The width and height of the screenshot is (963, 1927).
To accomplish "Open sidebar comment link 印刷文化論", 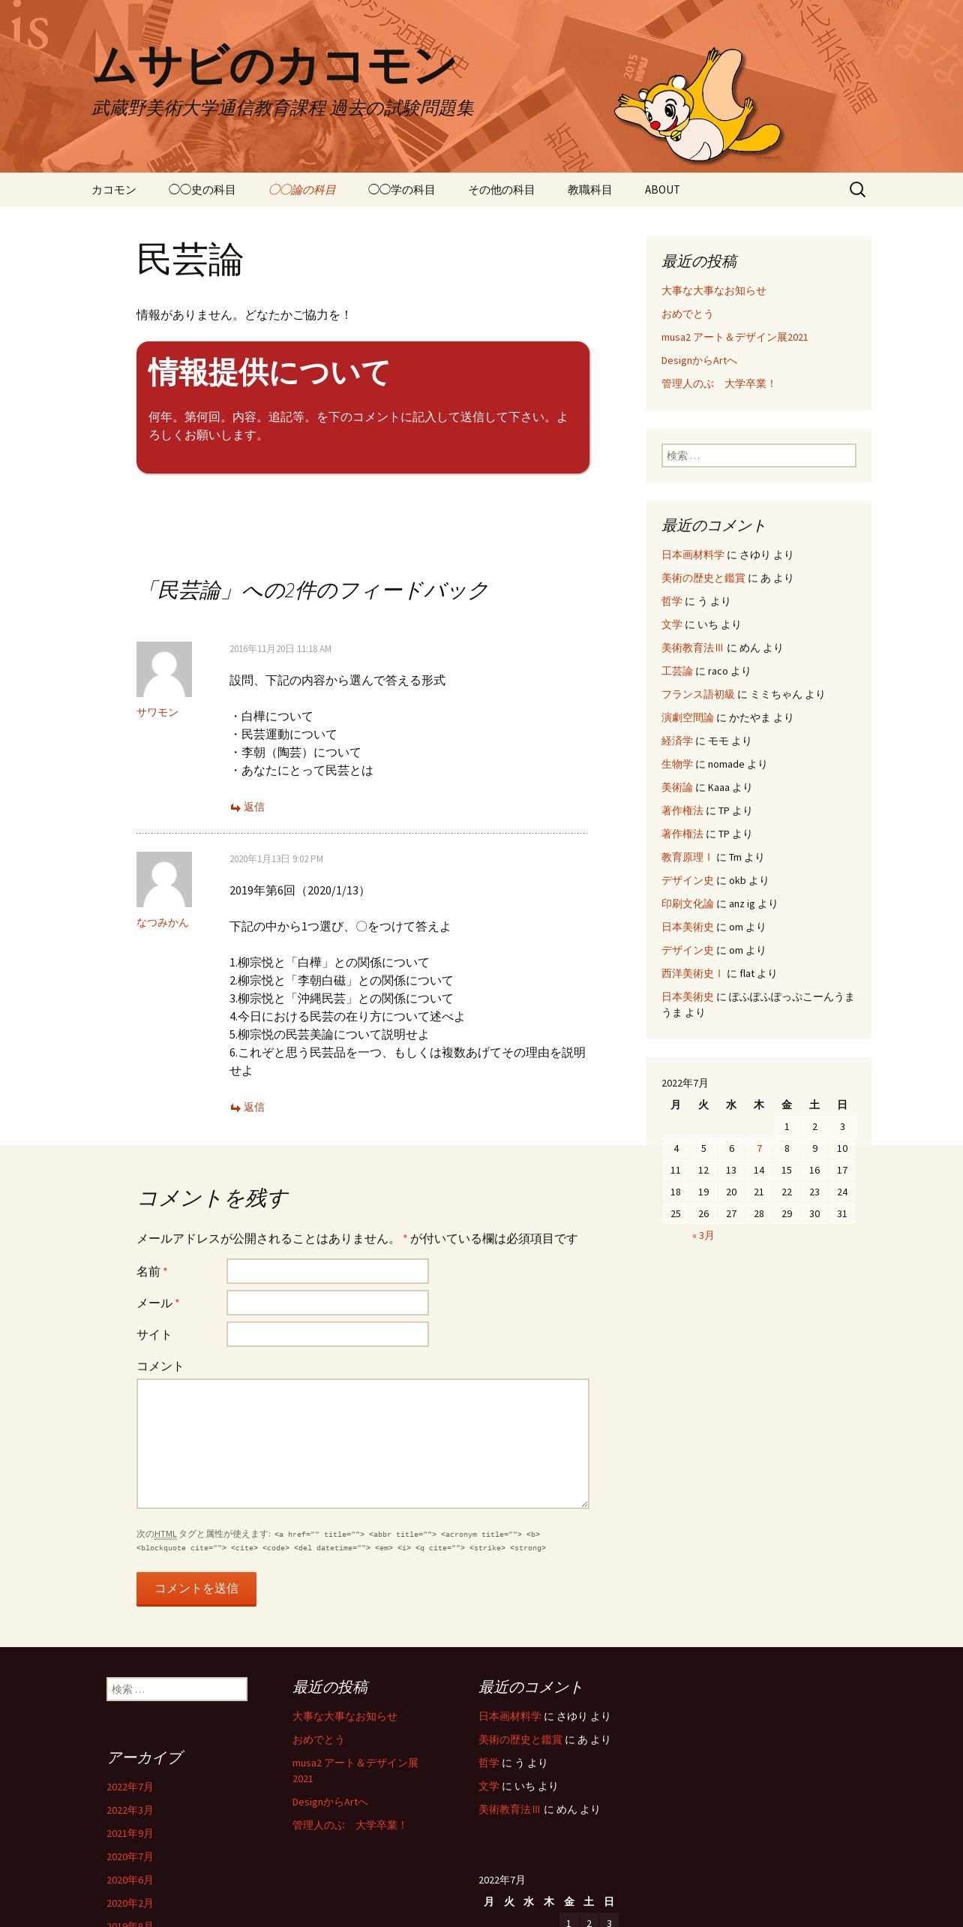I will pyautogui.click(x=687, y=904).
